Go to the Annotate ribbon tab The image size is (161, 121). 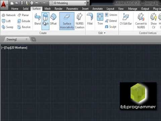pos(98,9)
